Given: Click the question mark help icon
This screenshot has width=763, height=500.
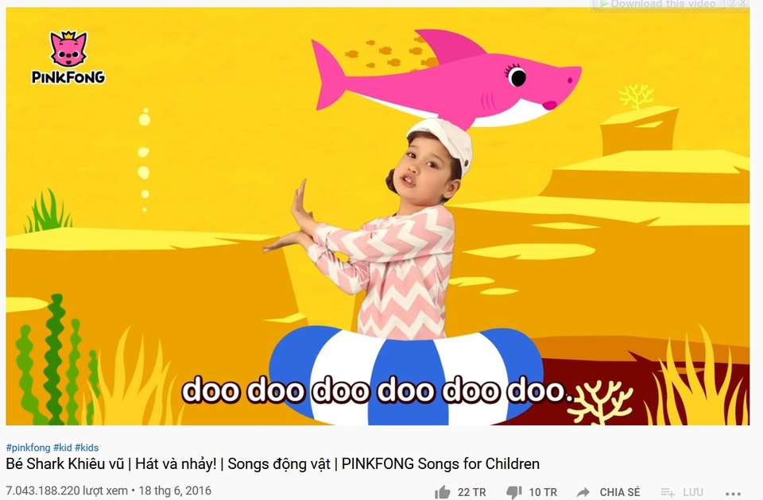Looking at the screenshot, I should [732, 3].
